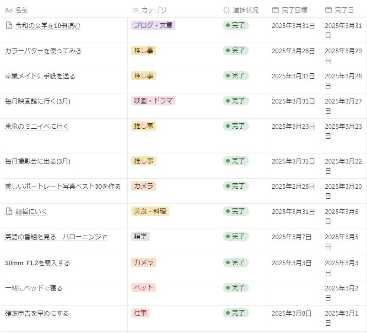Click the list icon in カテゴリ header

tap(135, 10)
